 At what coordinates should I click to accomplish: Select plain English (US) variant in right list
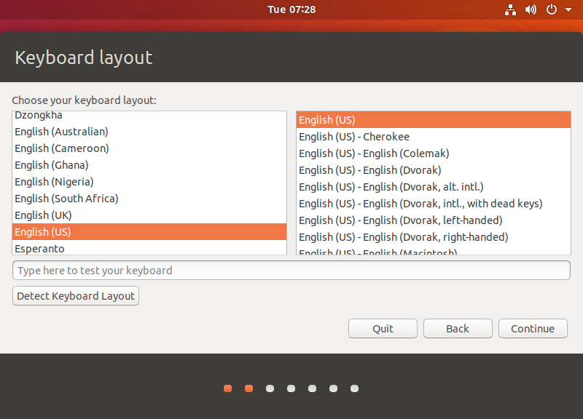pyautogui.click(x=434, y=120)
